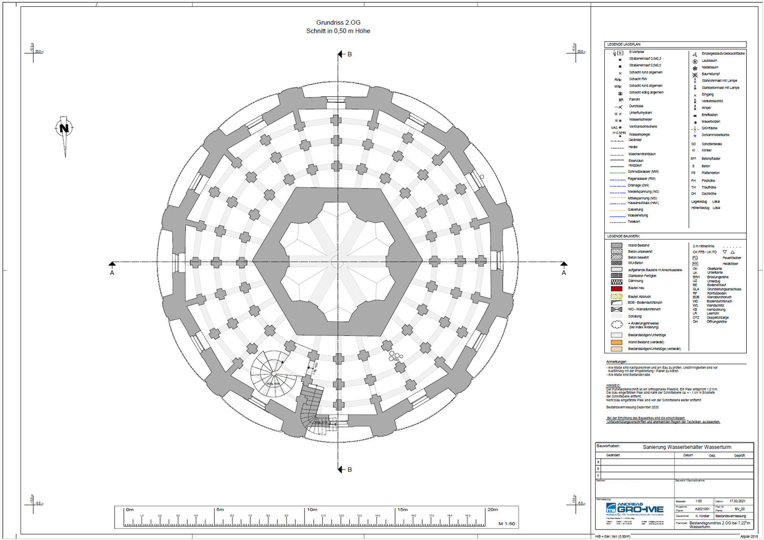Click the 'Grundriss 2.OG' title
The width and height of the screenshot is (764, 540).
coord(338,22)
